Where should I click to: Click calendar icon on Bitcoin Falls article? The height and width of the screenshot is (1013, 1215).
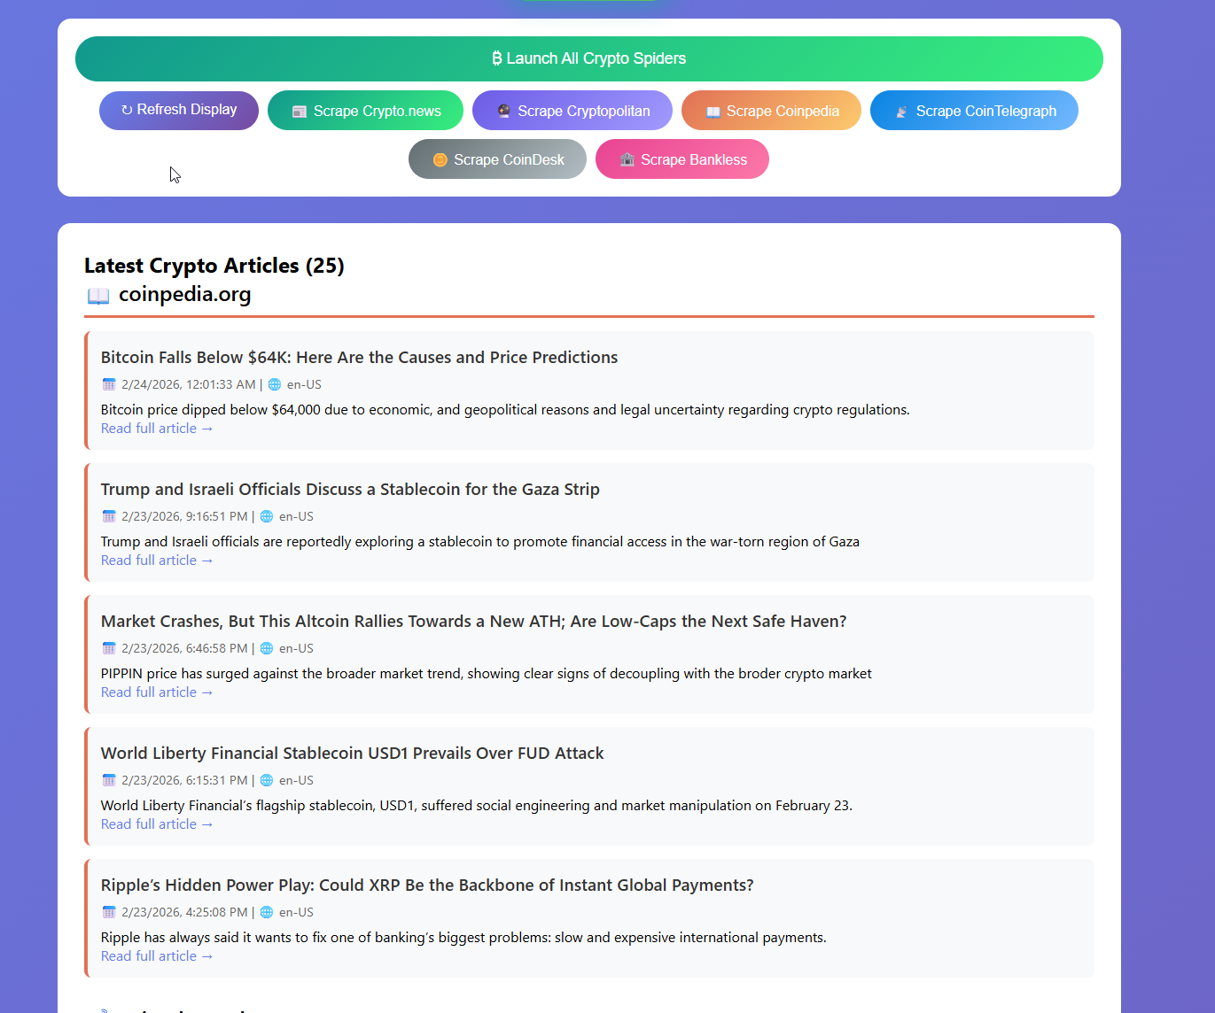(109, 384)
